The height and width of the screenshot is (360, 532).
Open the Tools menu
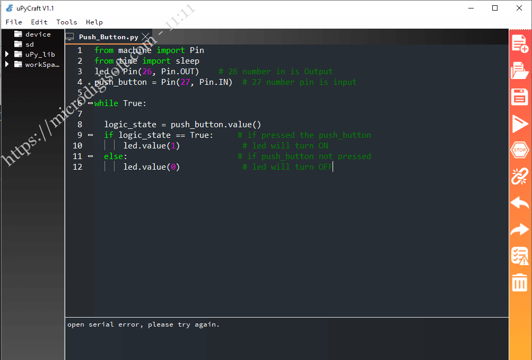pos(66,22)
